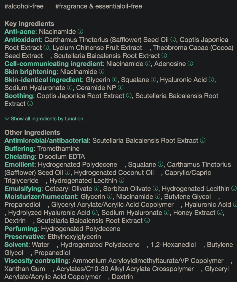Open the info icon in the Antimicrobial/antibacterial row

tap(203, 140)
